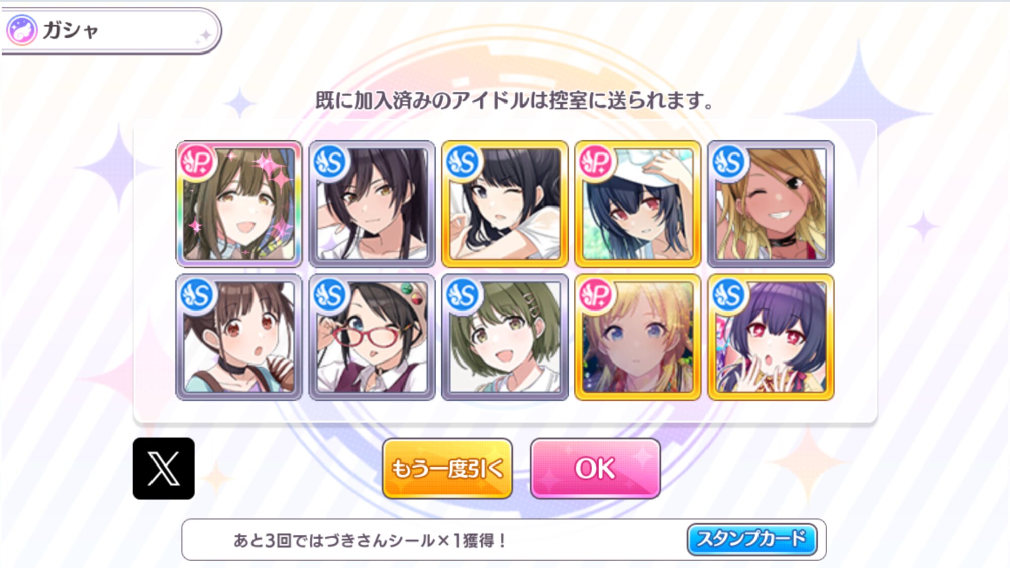Tap the P badge on blonde idol card
Viewport: 1010px width, 568px height.
click(596, 295)
